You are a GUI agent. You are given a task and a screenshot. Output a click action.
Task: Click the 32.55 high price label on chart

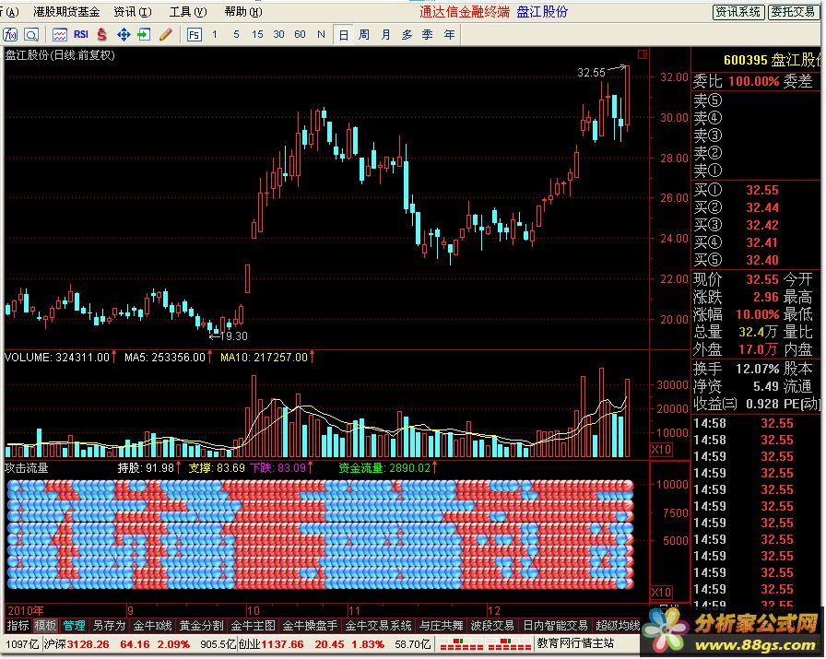point(591,73)
